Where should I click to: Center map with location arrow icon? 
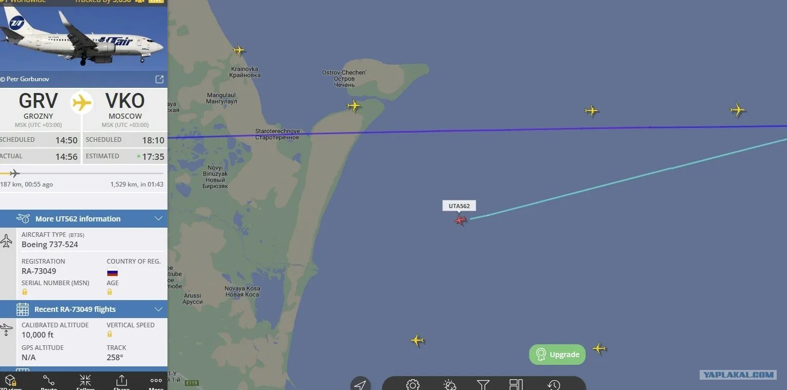tap(361, 385)
